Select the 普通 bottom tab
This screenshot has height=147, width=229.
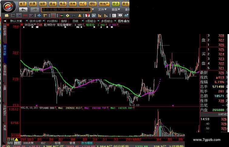click(72, 143)
